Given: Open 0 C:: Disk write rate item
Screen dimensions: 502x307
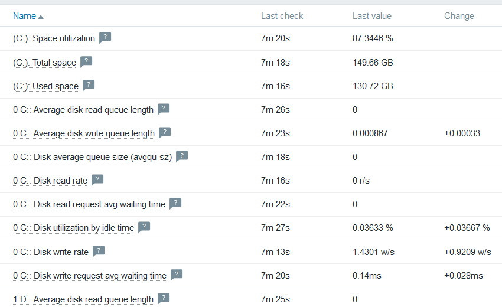Looking at the screenshot, I should tap(51, 252).
